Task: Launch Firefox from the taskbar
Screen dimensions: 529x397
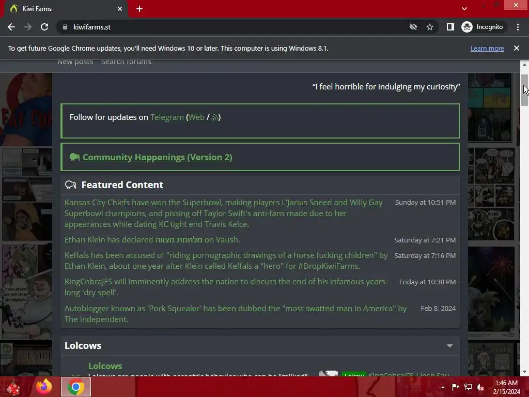Action: point(44,387)
